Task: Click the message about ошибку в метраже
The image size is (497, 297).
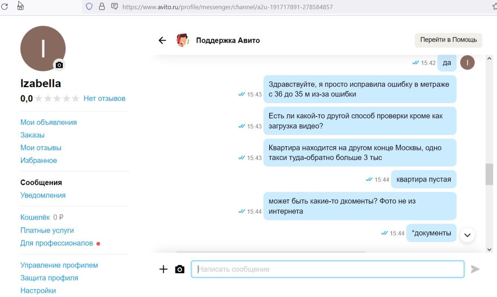Action: click(360, 89)
